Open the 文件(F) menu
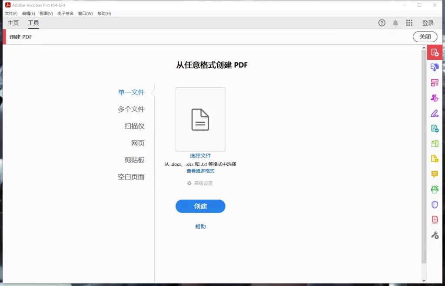445x286 pixels. 11,13
